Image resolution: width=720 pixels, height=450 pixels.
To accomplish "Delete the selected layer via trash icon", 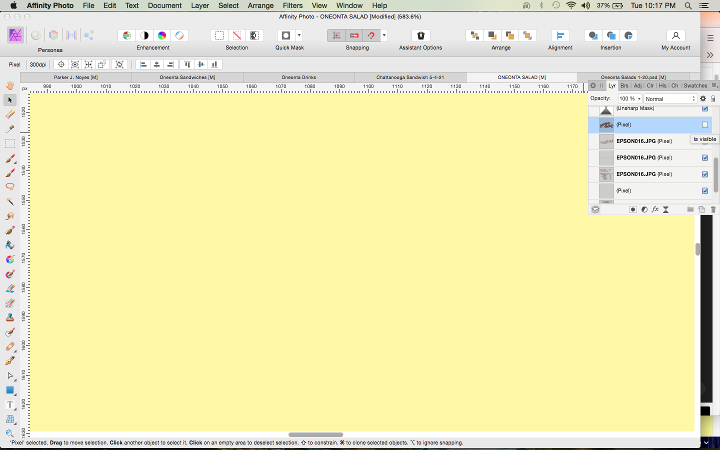I will pos(713,209).
